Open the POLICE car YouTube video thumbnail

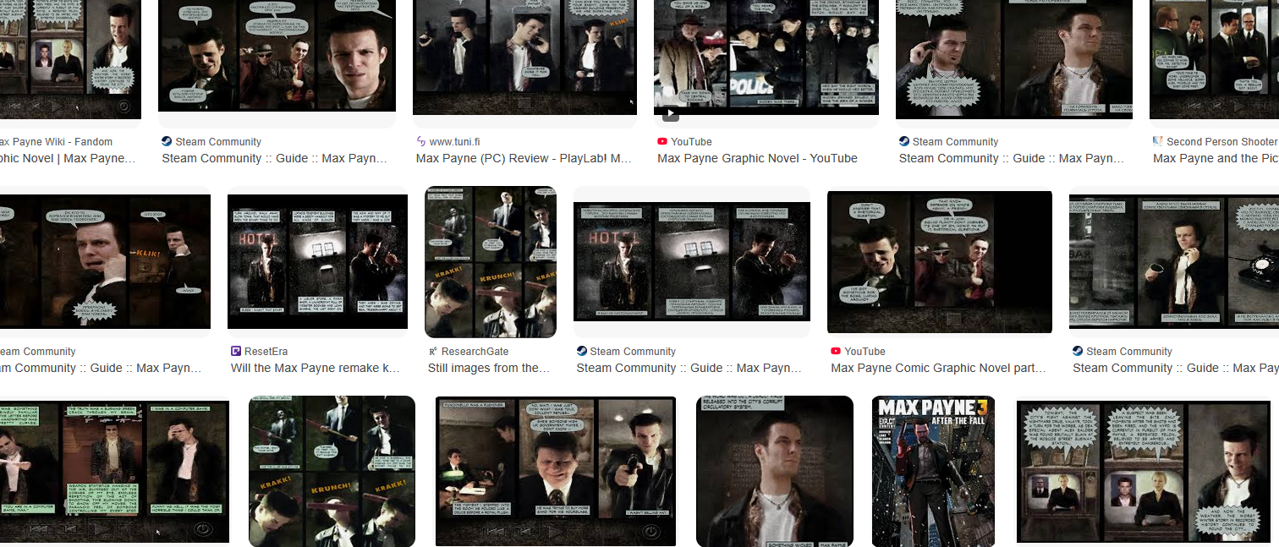click(766, 59)
